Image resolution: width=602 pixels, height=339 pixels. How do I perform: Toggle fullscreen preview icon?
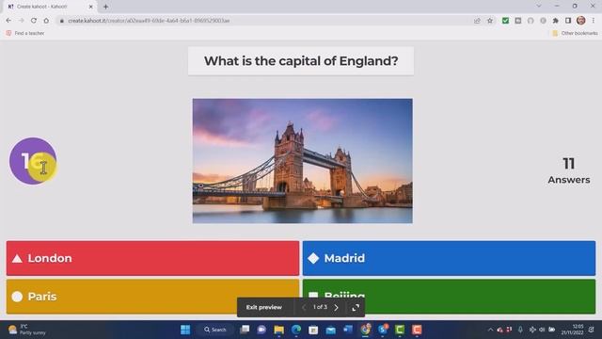point(356,308)
